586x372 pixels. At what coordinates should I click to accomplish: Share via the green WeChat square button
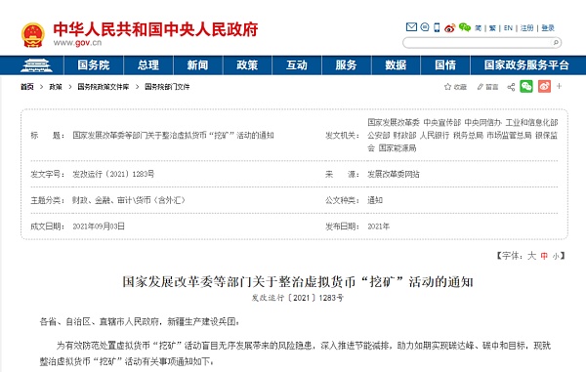[526, 86]
